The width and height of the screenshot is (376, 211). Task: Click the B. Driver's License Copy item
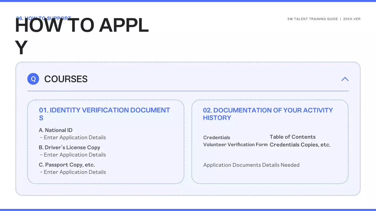(x=69, y=147)
